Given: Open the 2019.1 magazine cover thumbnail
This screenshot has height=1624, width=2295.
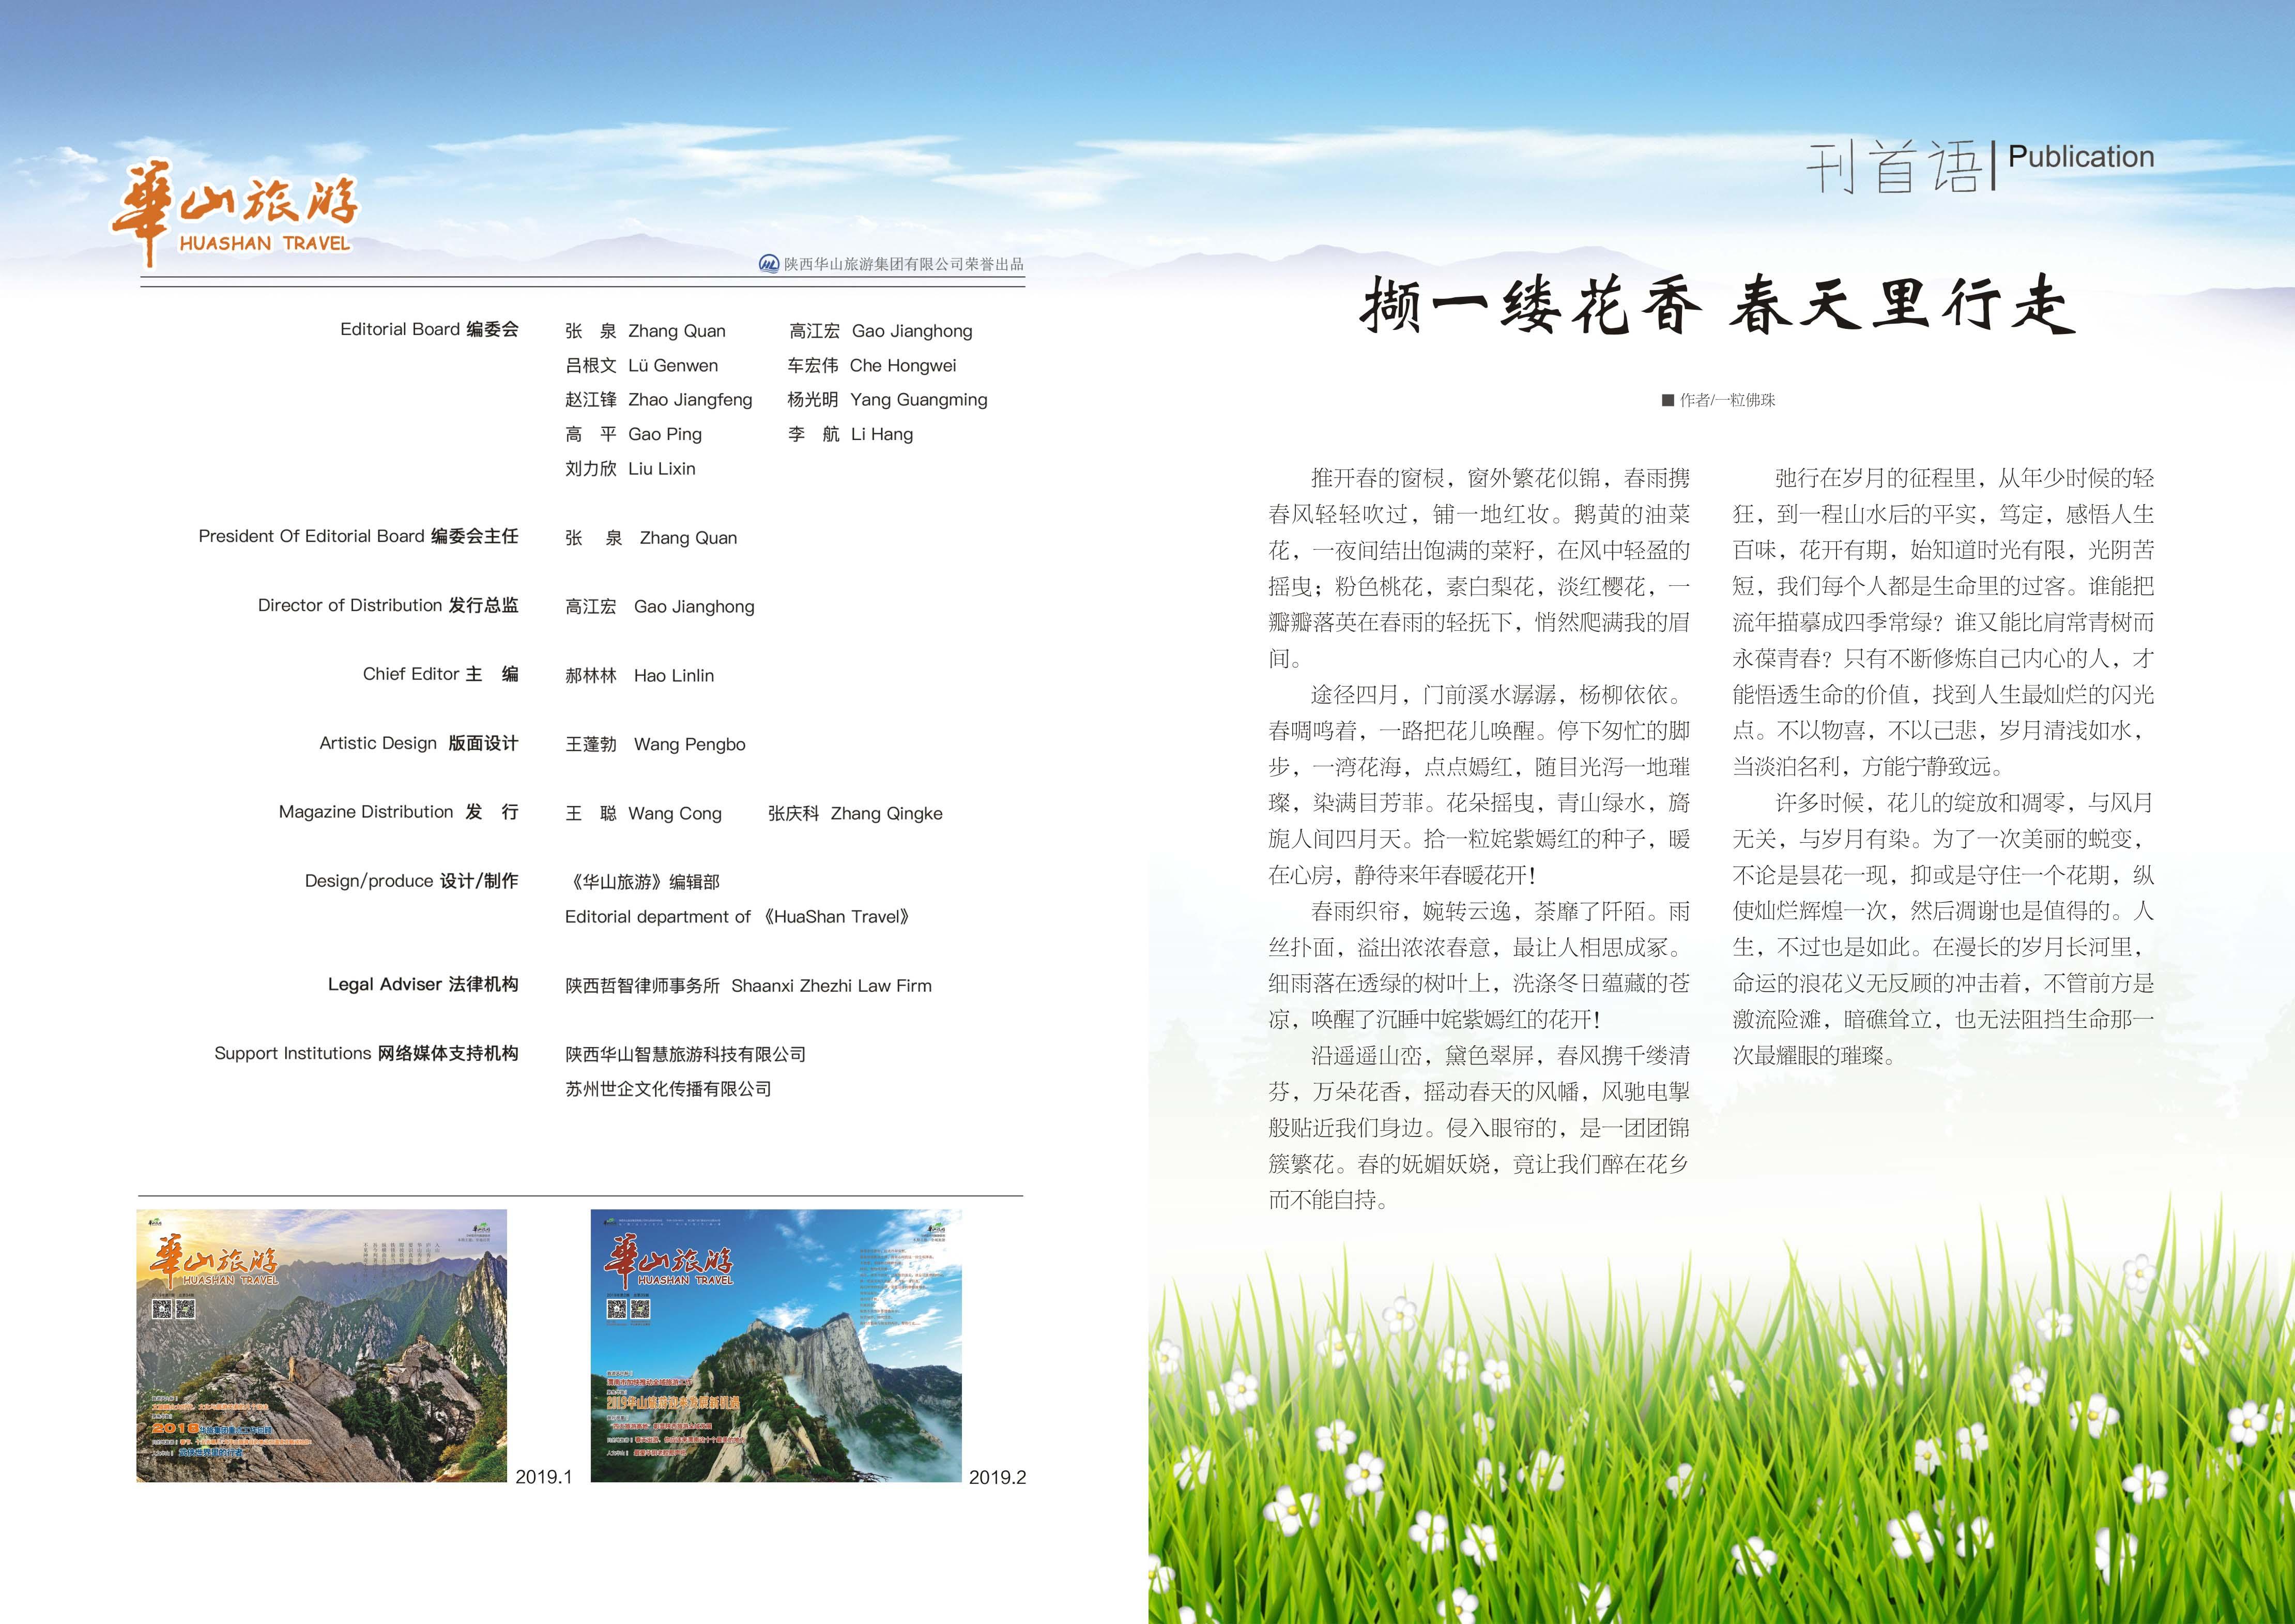Looking at the screenshot, I should pyautogui.click(x=321, y=1345).
